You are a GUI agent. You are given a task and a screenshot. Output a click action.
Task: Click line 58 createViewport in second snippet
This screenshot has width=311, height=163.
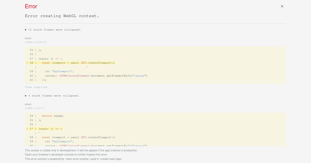coord(72,137)
